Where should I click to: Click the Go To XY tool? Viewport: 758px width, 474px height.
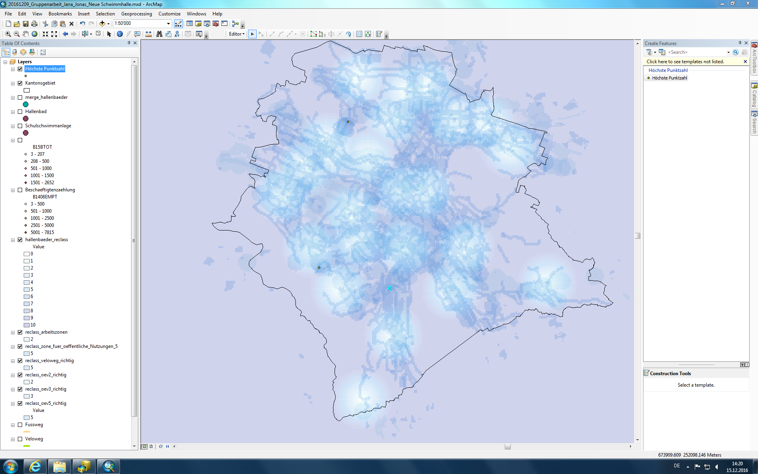pos(177,34)
